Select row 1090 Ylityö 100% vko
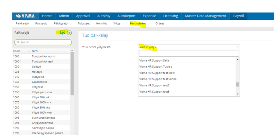 click(x=41, y=113)
